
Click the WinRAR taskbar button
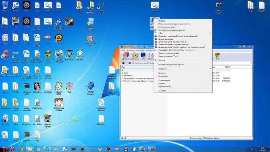152,149
